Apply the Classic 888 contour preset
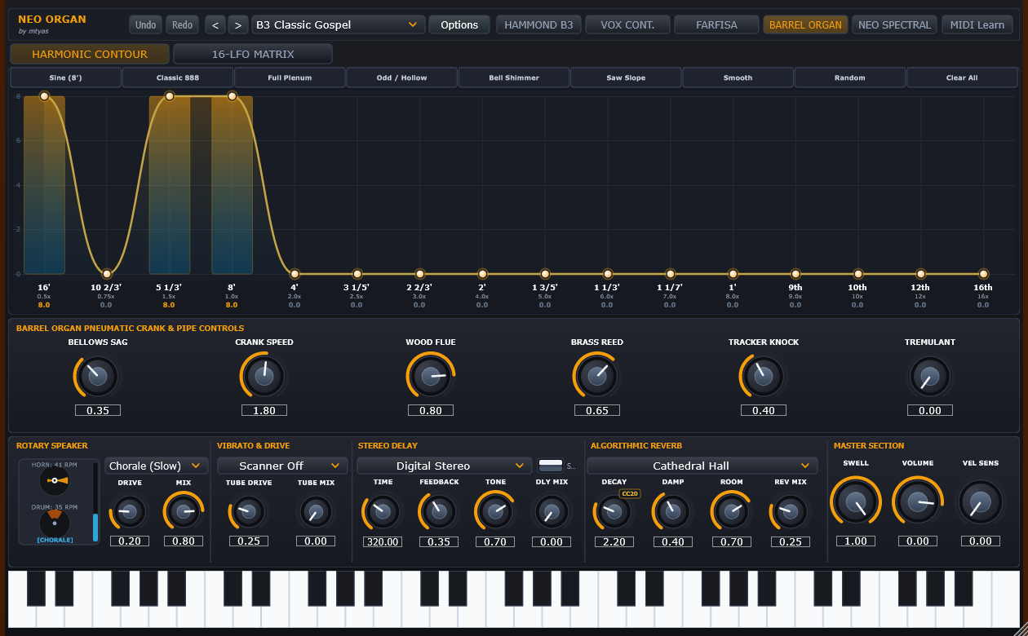This screenshot has height=636, width=1028. [178, 77]
